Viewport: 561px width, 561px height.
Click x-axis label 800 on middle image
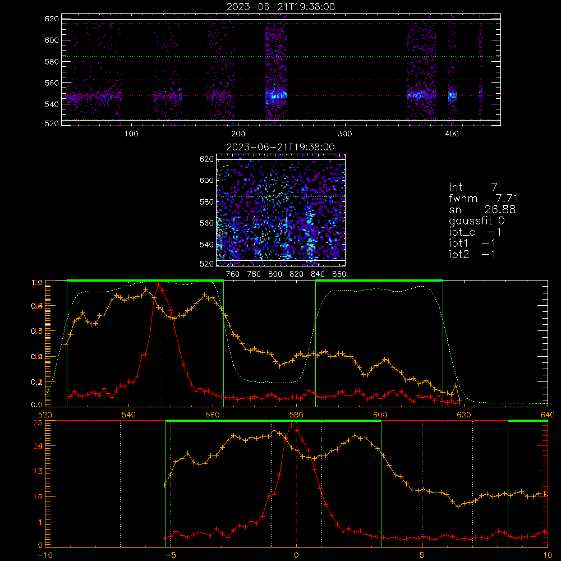275,274
